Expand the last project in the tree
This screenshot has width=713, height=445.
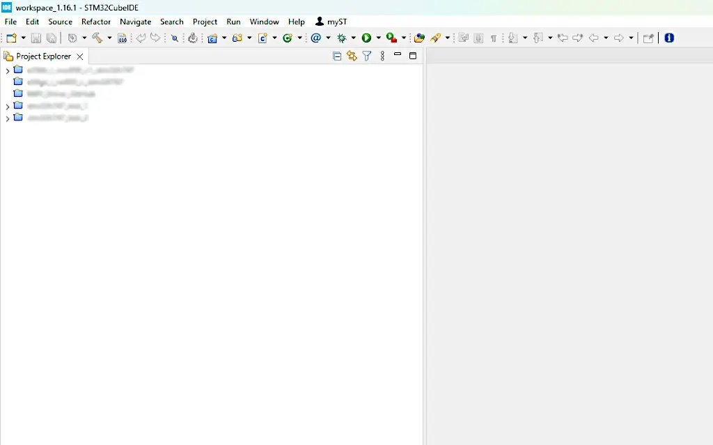coord(8,118)
